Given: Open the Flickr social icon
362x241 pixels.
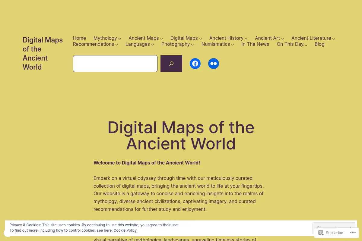Looking at the screenshot, I should click(x=214, y=64).
